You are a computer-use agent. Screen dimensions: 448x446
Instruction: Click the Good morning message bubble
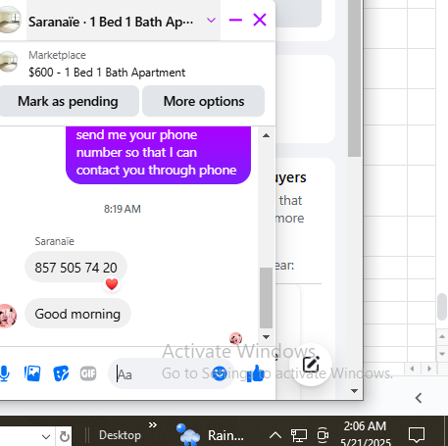tap(77, 314)
